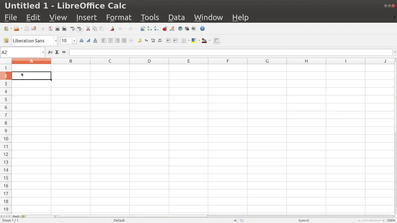
Task: Open the Edit menu
Action: (x=33, y=17)
